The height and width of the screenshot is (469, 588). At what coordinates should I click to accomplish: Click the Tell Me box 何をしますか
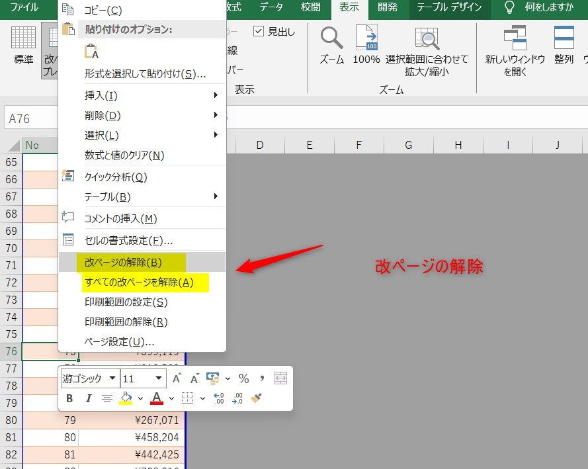[x=548, y=7]
